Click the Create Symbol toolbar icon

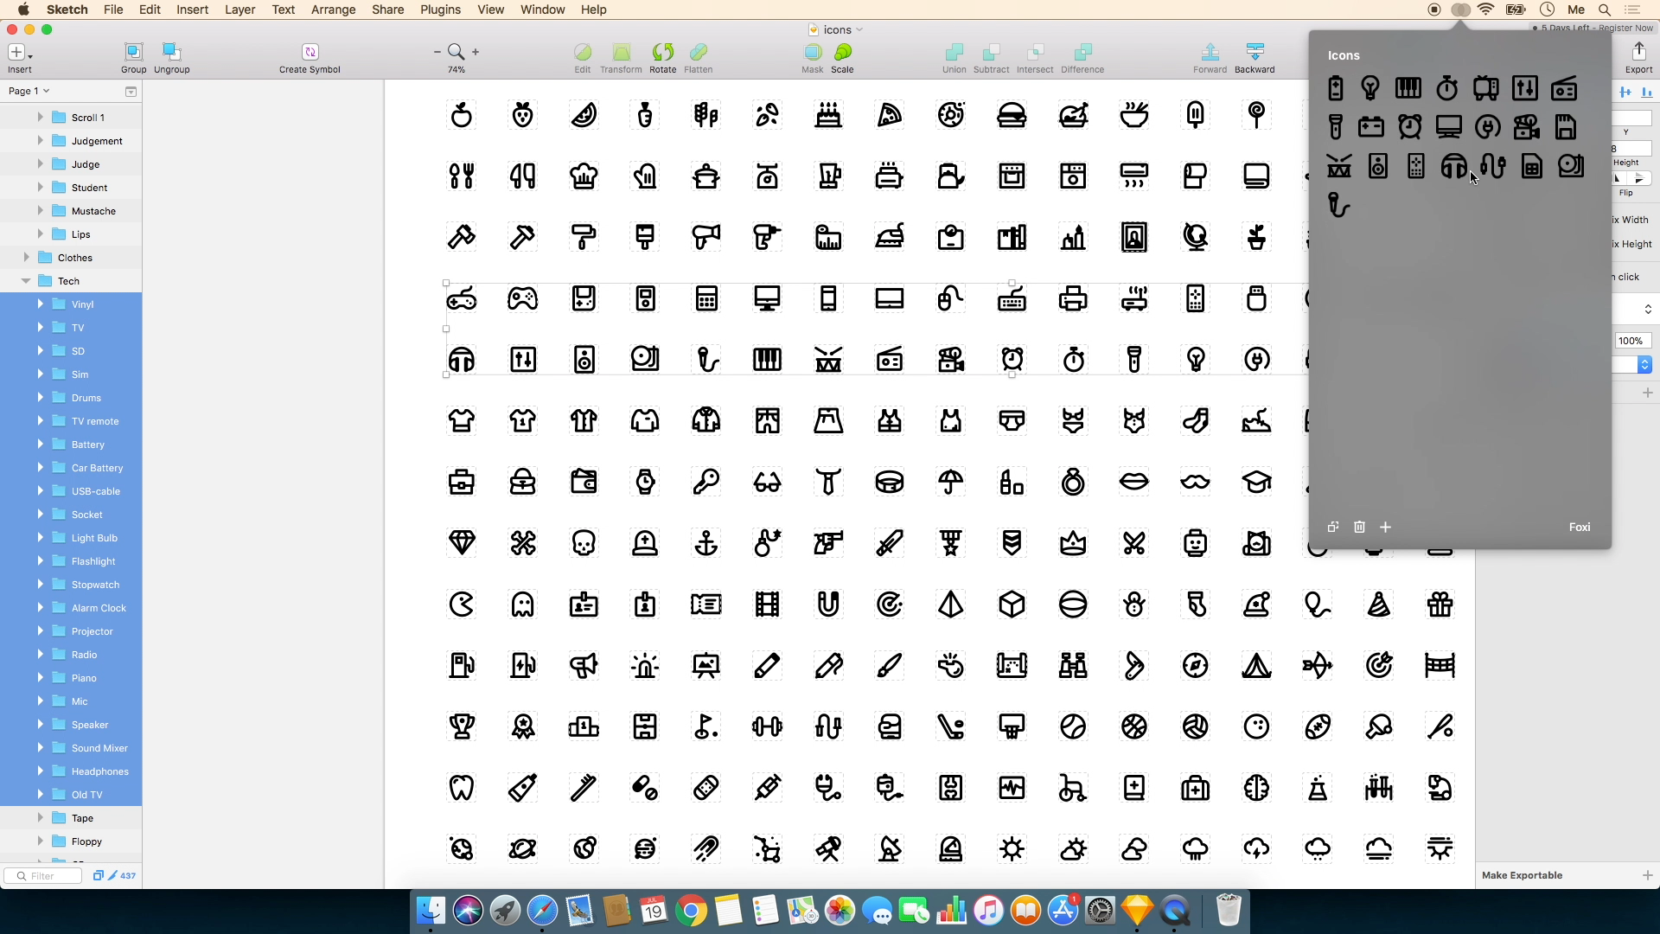[x=310, y=53]
